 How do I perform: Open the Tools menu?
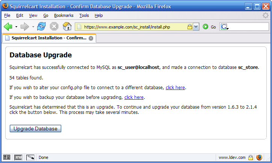[x=84, y=15]
